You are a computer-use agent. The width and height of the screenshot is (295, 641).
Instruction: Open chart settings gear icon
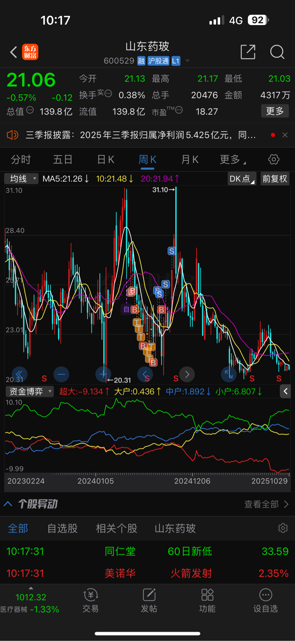click(273, 159)
